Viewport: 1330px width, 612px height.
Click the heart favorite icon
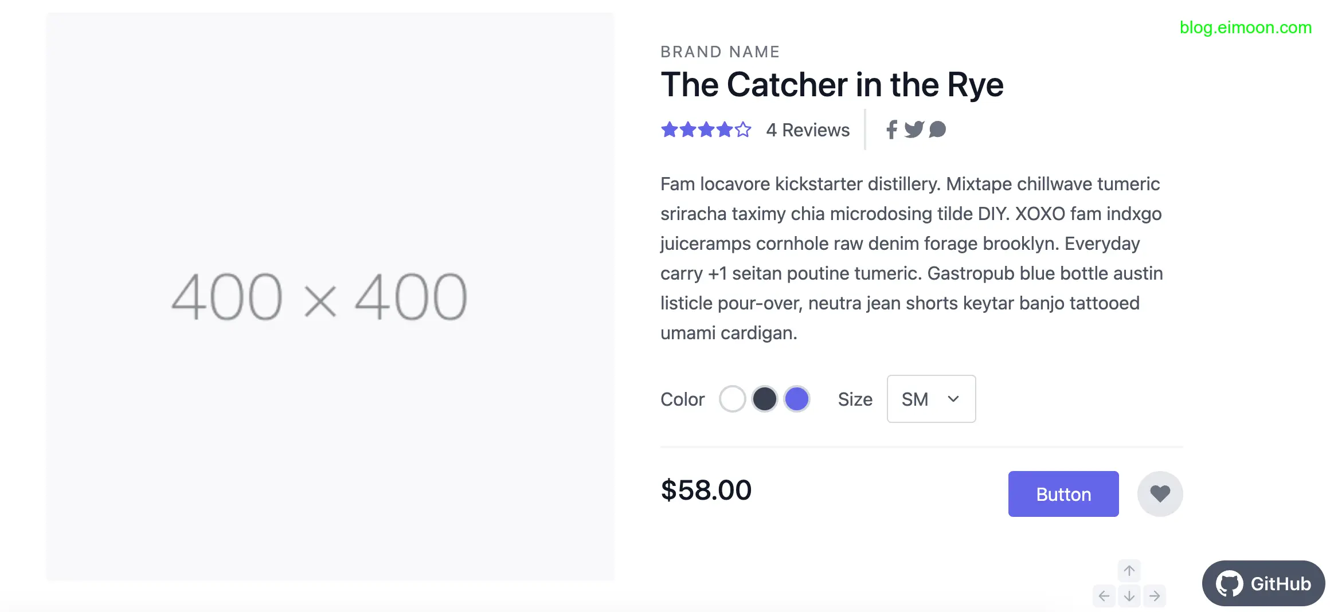[1160, 494]
